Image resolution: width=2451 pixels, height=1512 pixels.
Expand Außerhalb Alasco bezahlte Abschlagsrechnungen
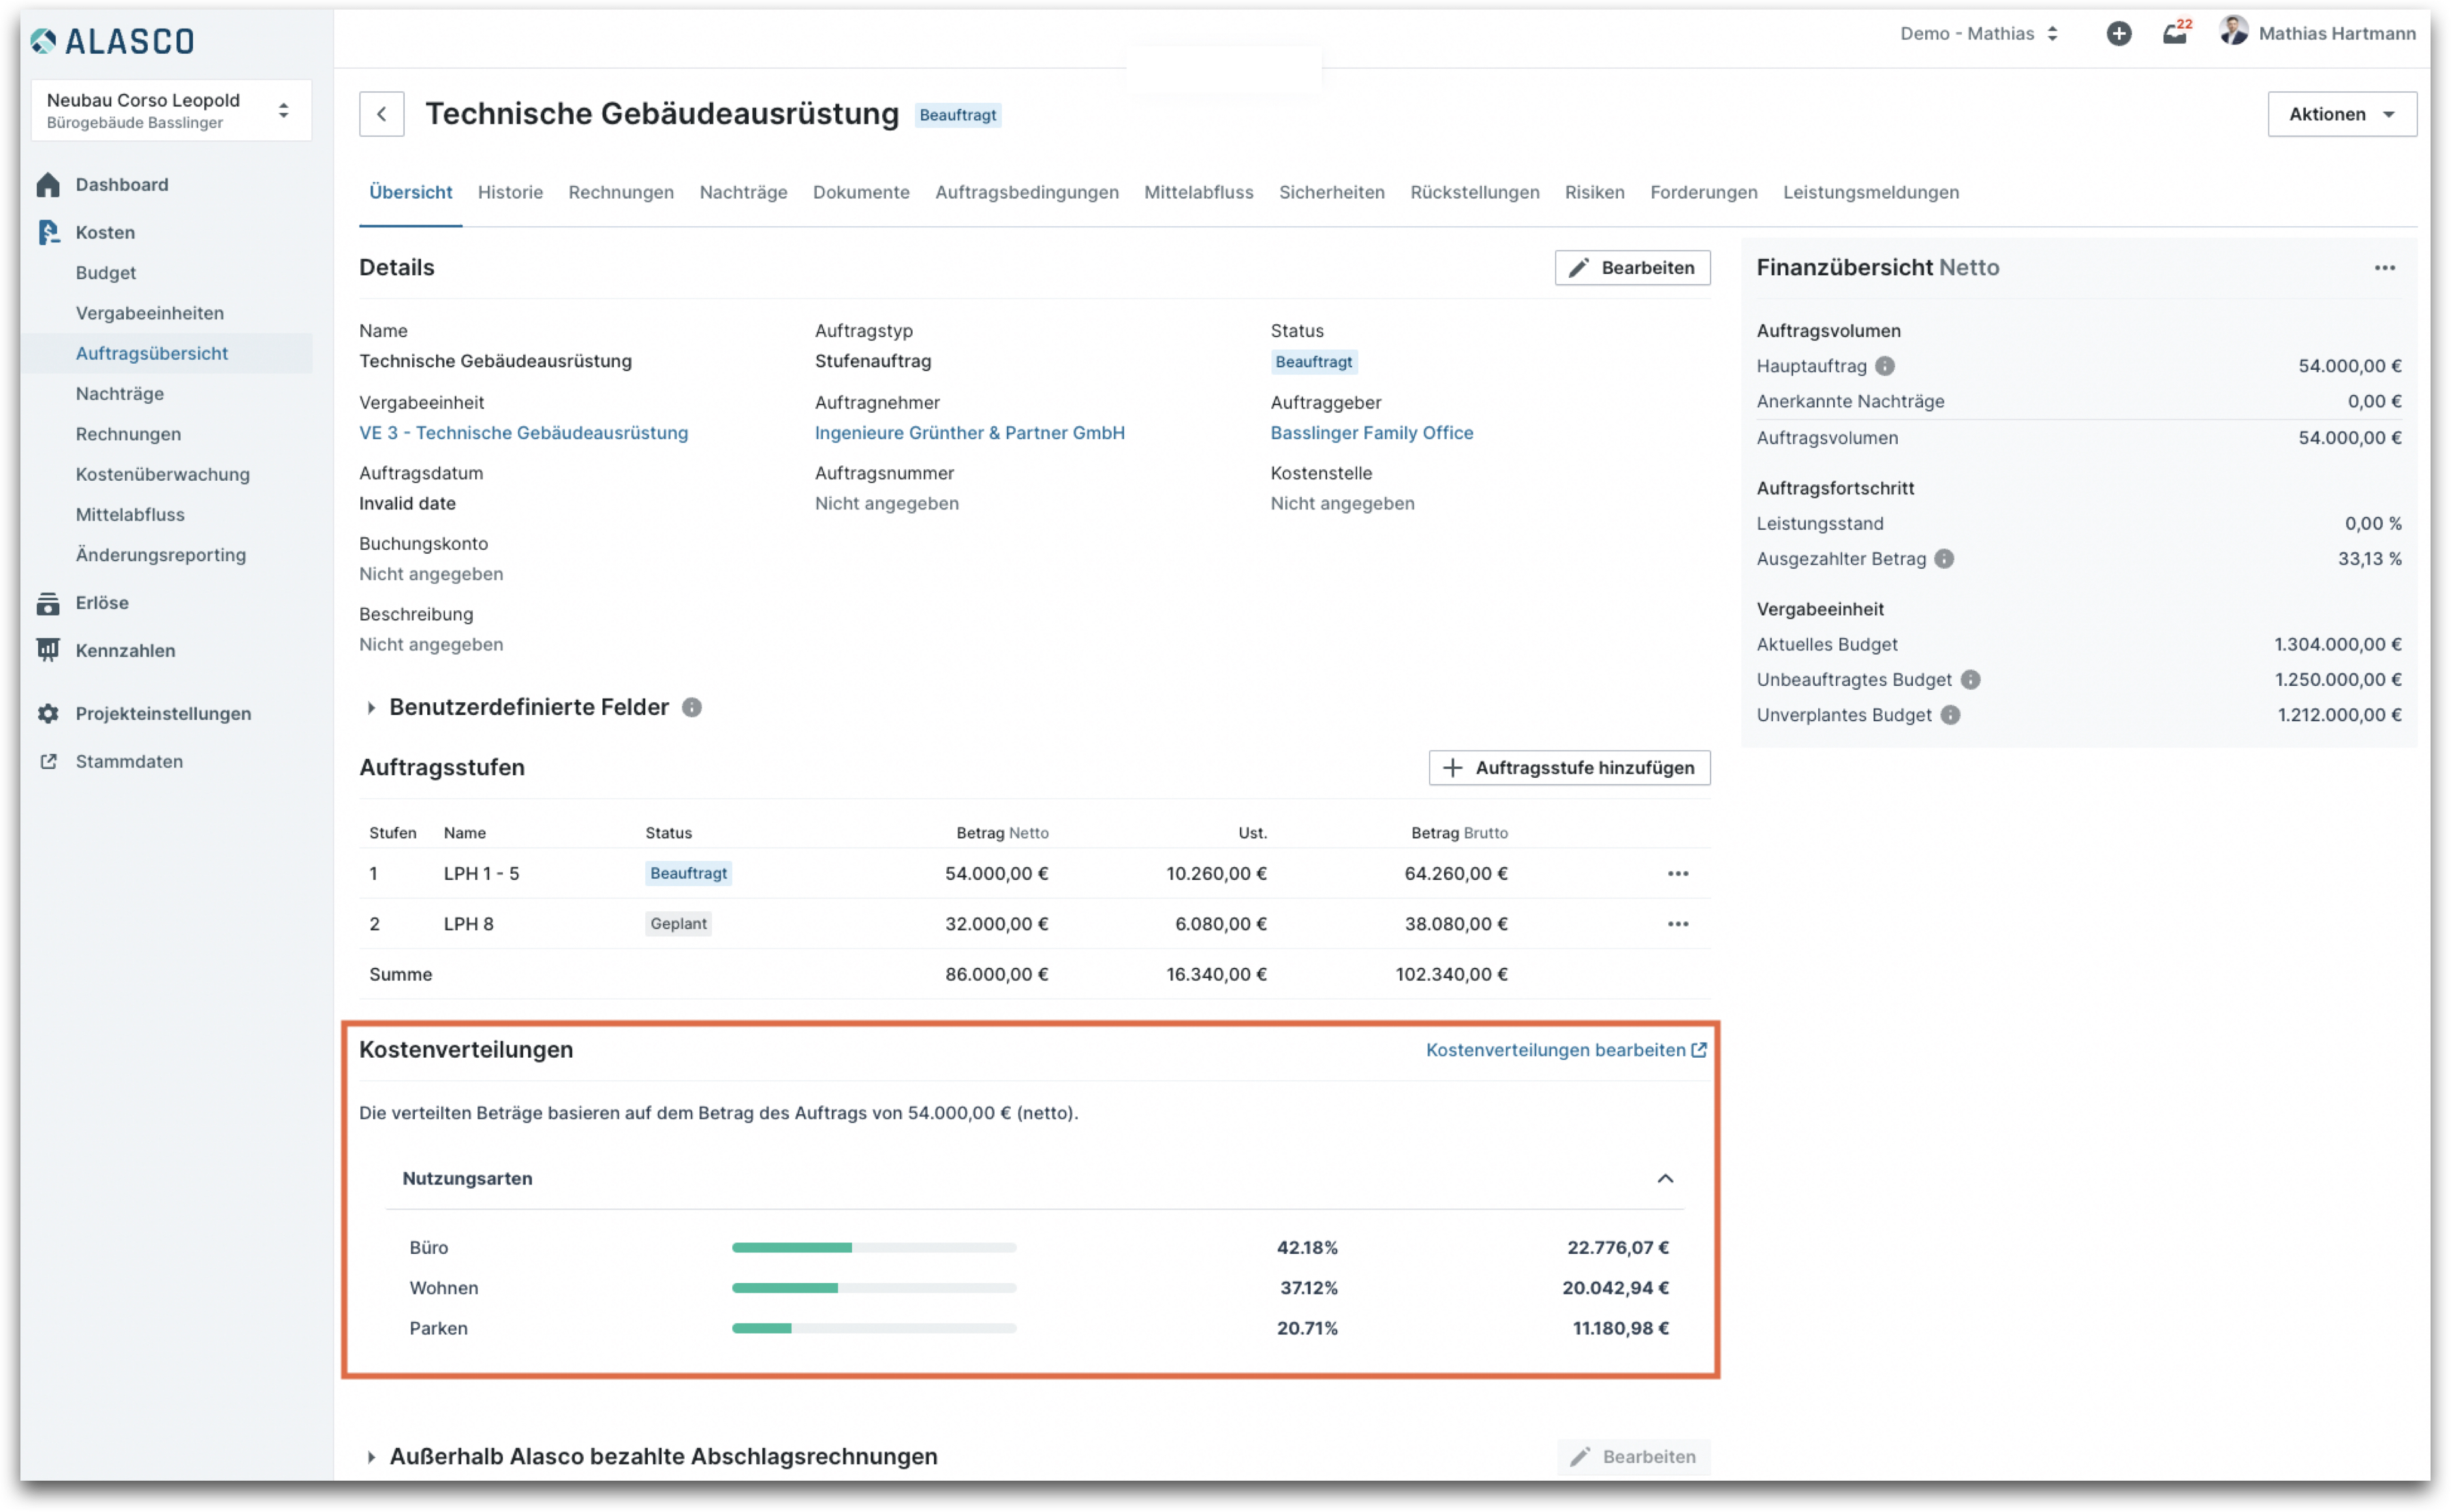(x=371, y=1457)
